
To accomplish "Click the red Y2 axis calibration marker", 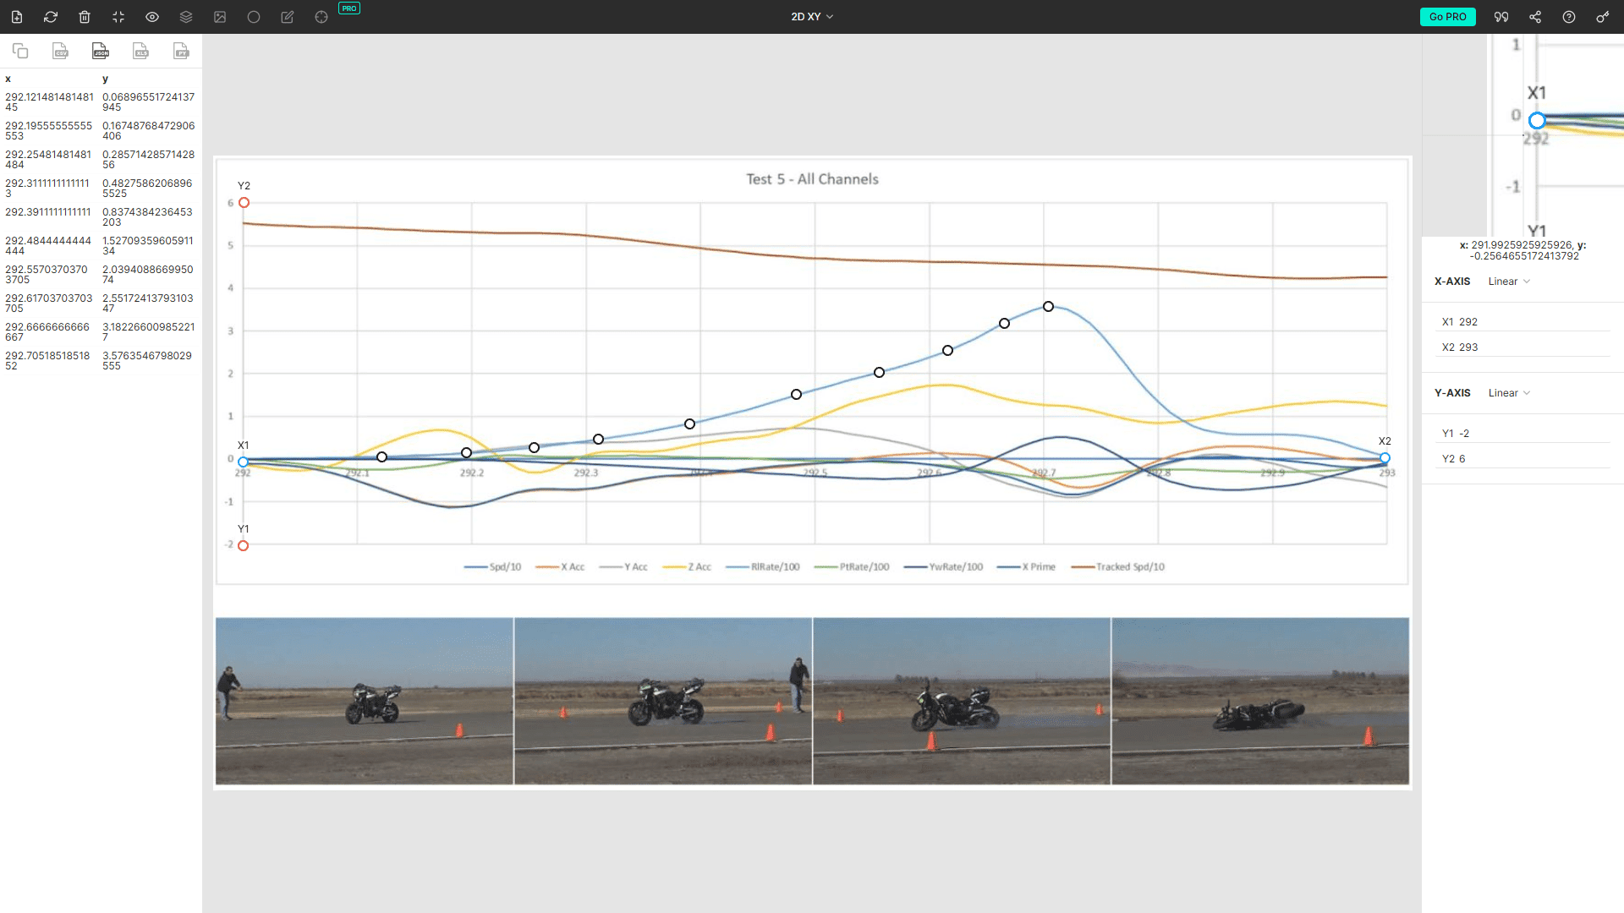I will tap(244, 203).
